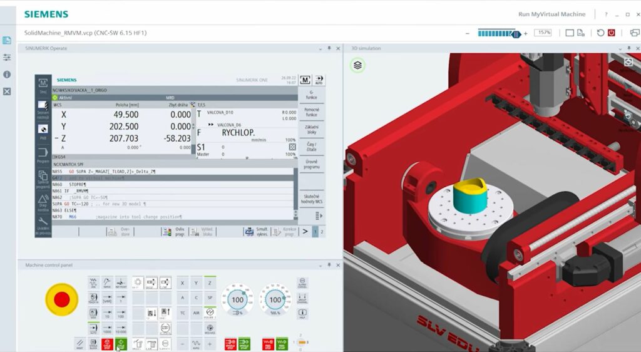The width and height of the screenshot is (641, 352).
Task: Click the red Spindle Stop key
Action: (x=230, y=344)
